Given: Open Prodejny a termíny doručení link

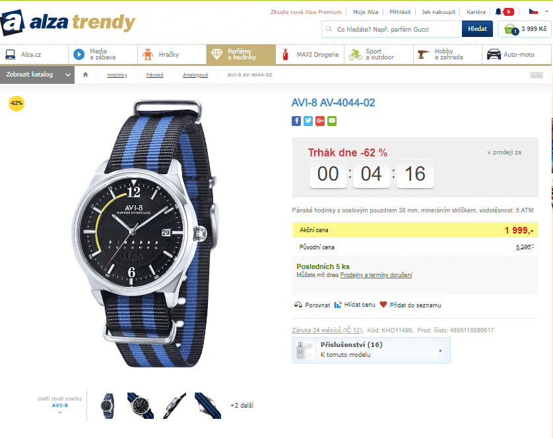Looking at the screenshot, I should click(375, 275).
